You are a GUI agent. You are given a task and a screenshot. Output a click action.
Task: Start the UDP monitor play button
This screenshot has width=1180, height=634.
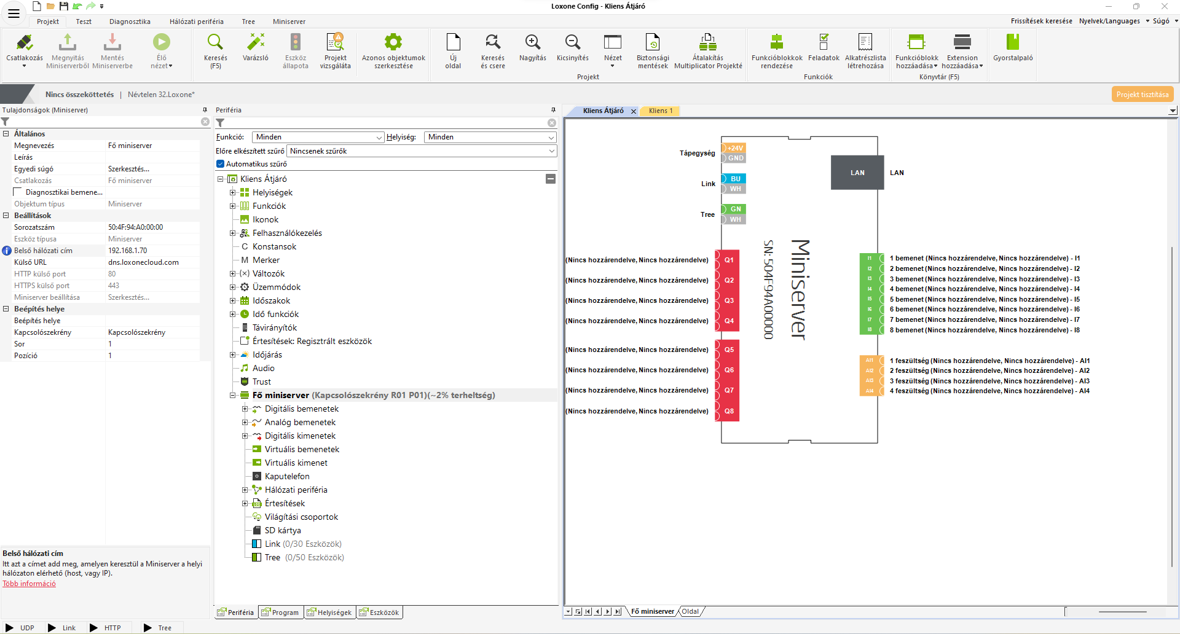(x=10, y=628)
